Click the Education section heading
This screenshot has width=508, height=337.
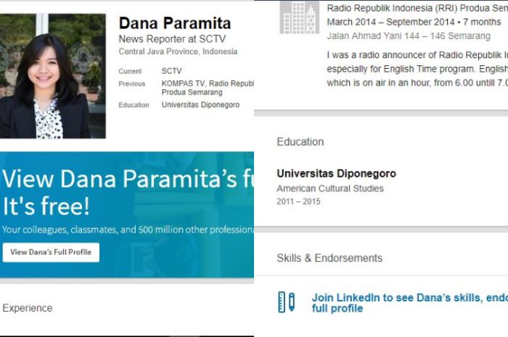coord(300,142)
